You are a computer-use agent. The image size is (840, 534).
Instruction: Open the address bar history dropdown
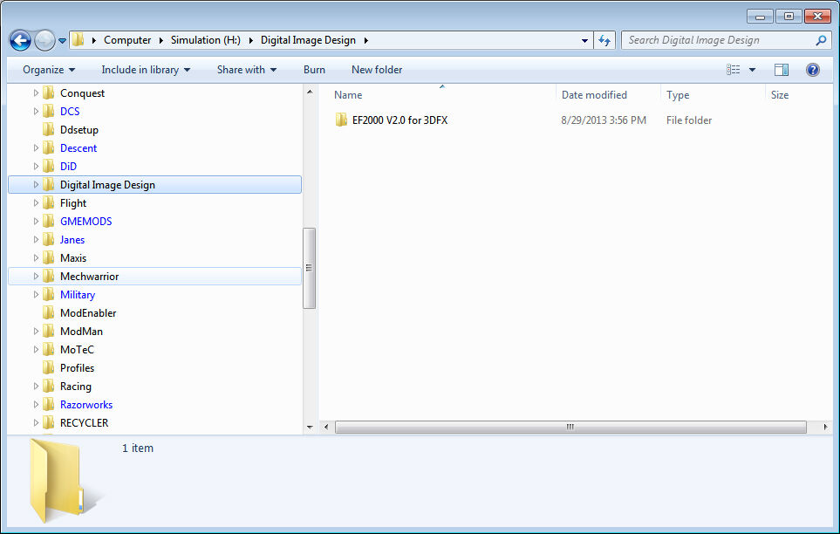click(584, 40)
